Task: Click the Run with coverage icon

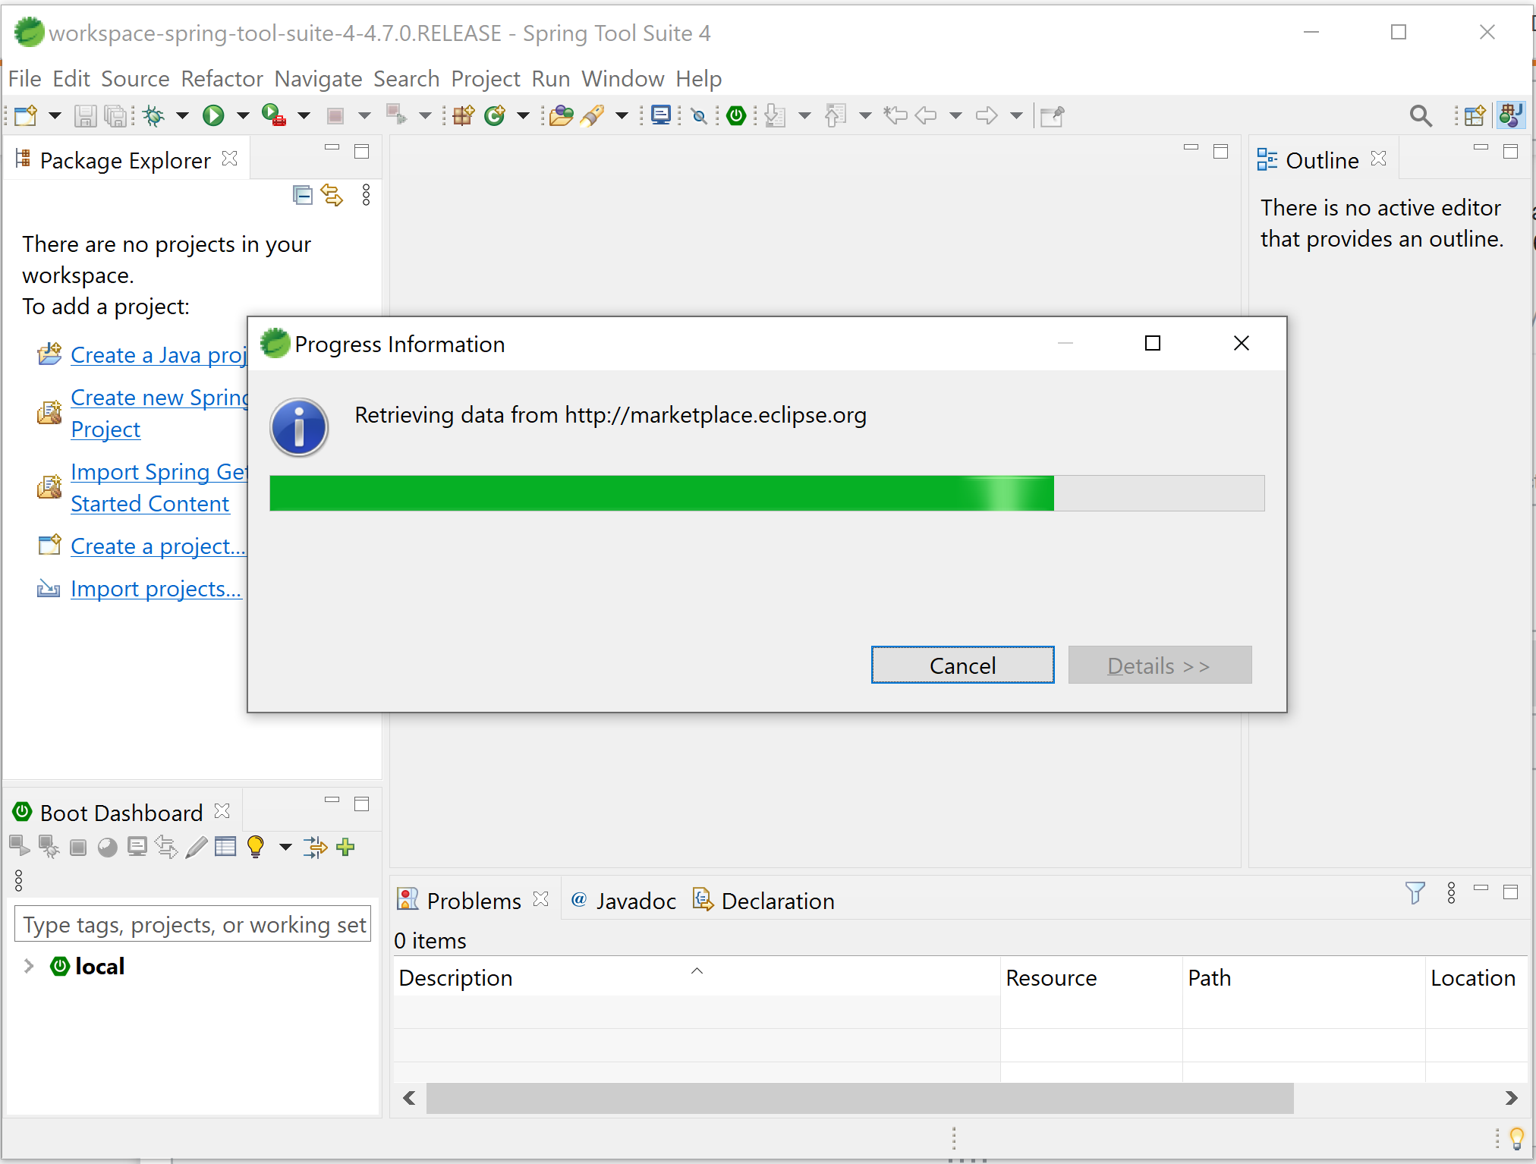Action: point(273,115)
